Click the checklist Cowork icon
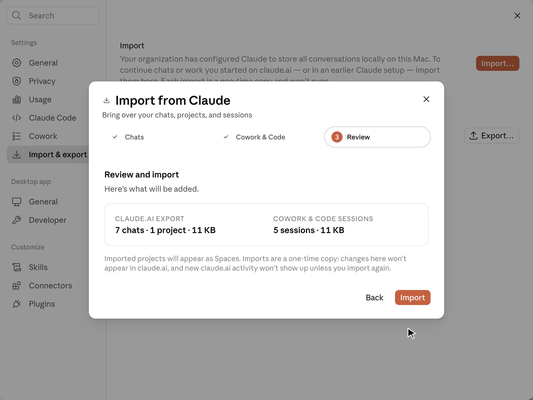Image resolution: width=533 pixels, height=400 pixels. pyautogui.click(x=17, y=136)
